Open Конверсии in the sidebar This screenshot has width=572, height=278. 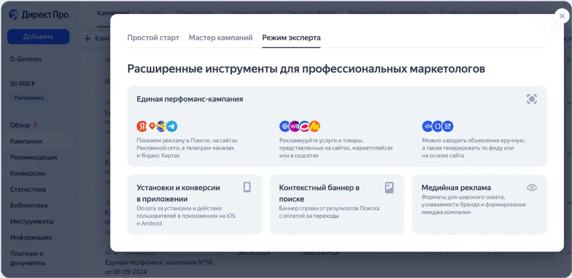[27, 173]
